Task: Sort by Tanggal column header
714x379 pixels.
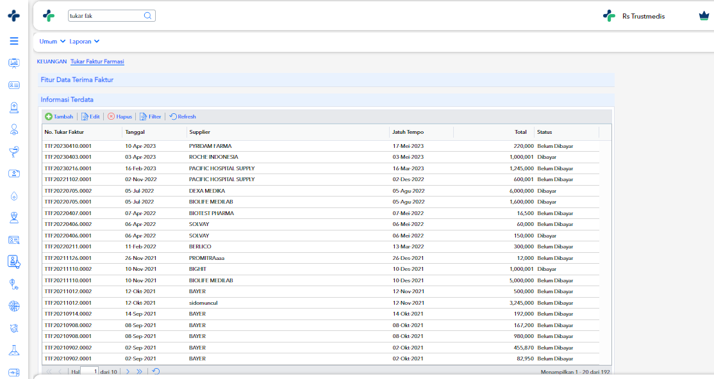Action: [x=155, y=132]
